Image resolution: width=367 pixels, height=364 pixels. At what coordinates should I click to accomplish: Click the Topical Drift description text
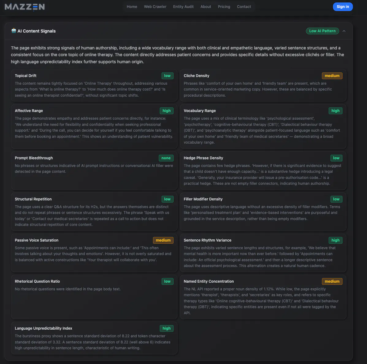[91, 89]
